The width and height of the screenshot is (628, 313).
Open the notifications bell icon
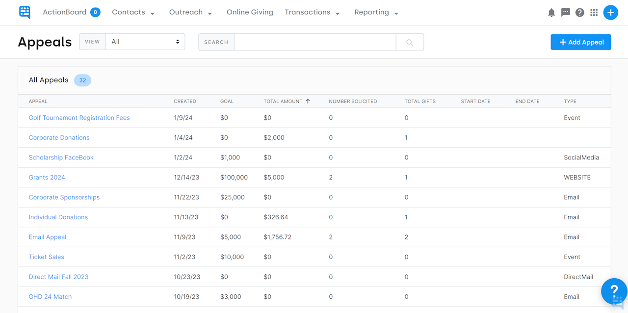click(x=551, y=13)
